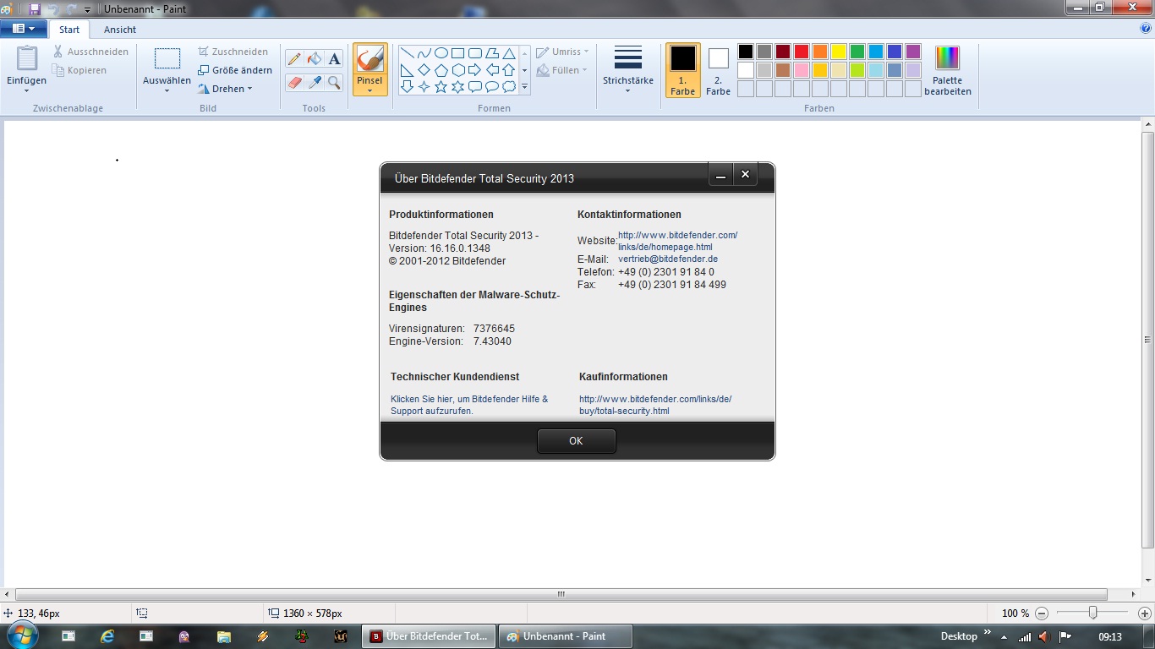The height and width of the screenshot is (649, 1155).
Task: Choose the right triangle shape
Action: point(407,69)
